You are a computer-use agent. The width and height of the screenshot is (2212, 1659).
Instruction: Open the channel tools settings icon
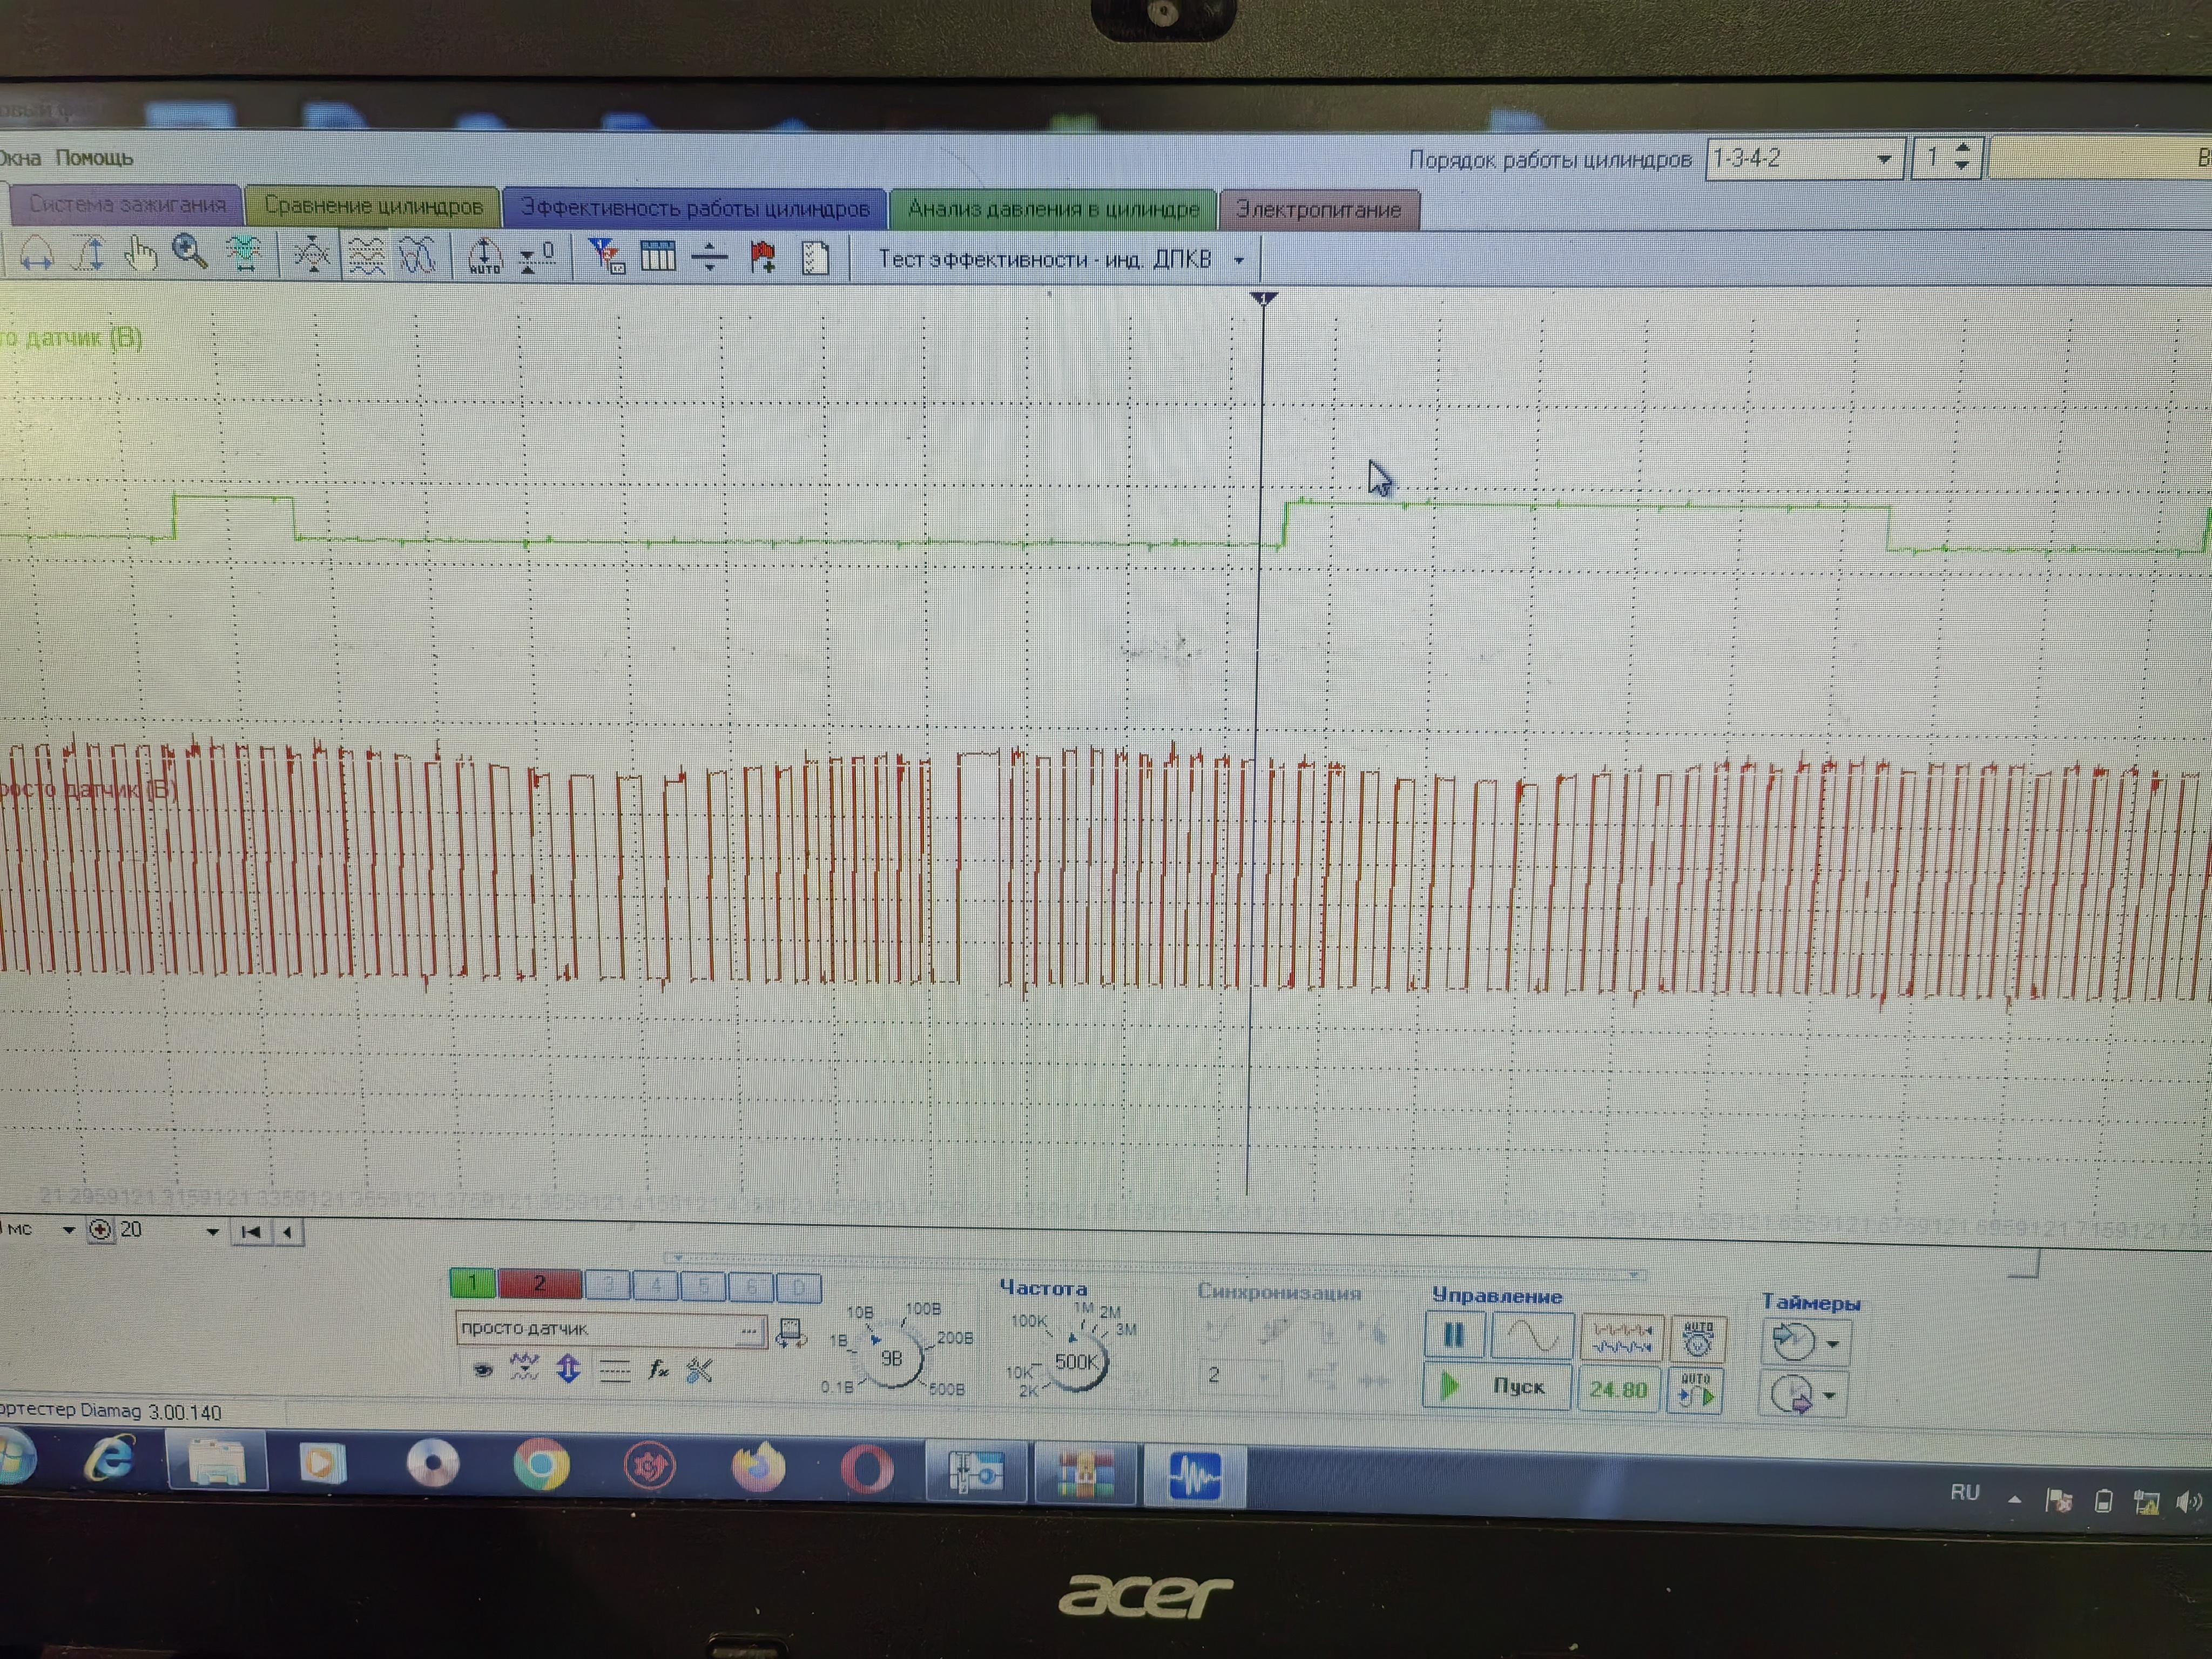pyautogui.click(x=700, y=1371)
